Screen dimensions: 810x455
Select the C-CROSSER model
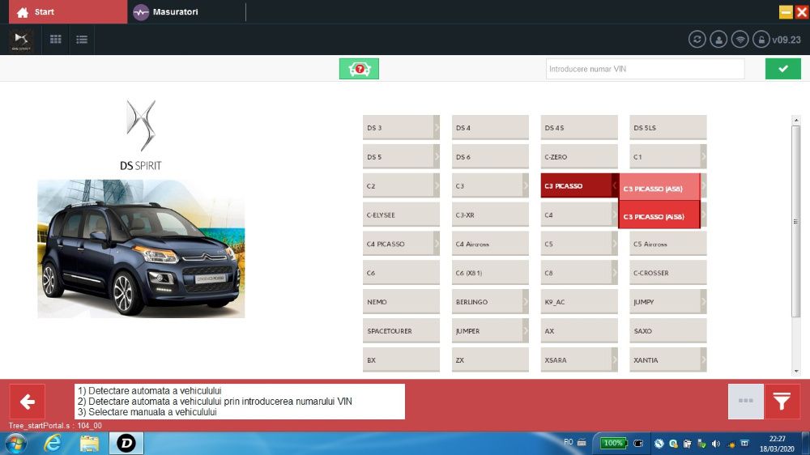tap(668, 273)
